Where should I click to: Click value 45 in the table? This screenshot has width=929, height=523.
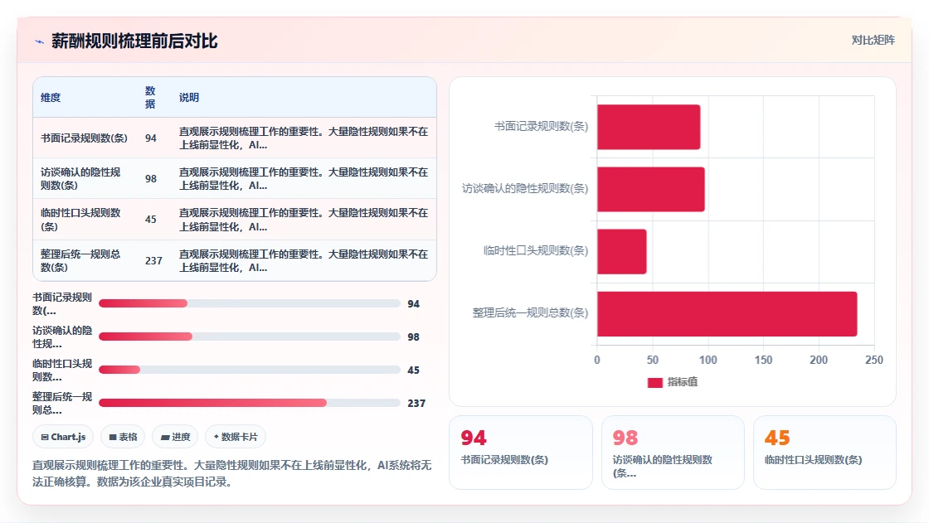151,220
